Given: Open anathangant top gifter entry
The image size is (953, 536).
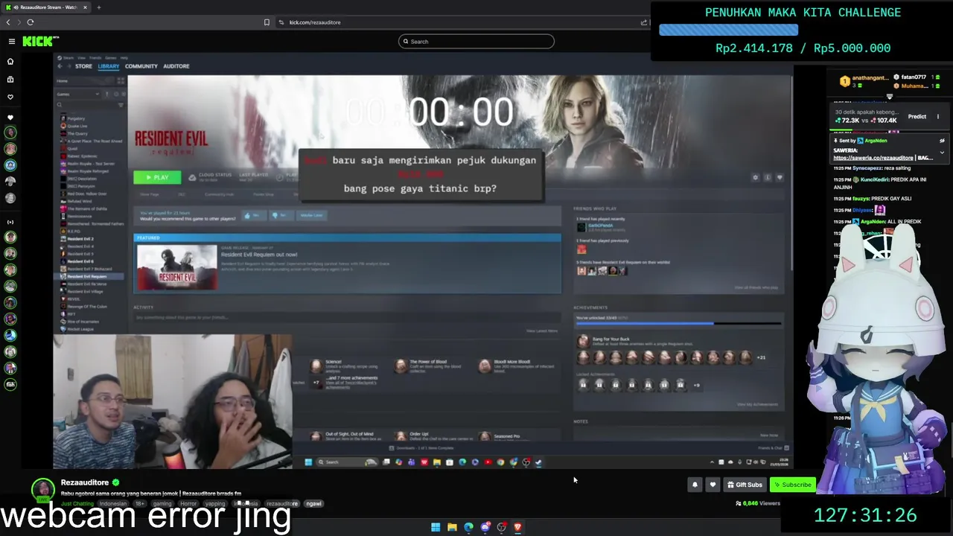Looking at the screenshot, I should 864,81.
